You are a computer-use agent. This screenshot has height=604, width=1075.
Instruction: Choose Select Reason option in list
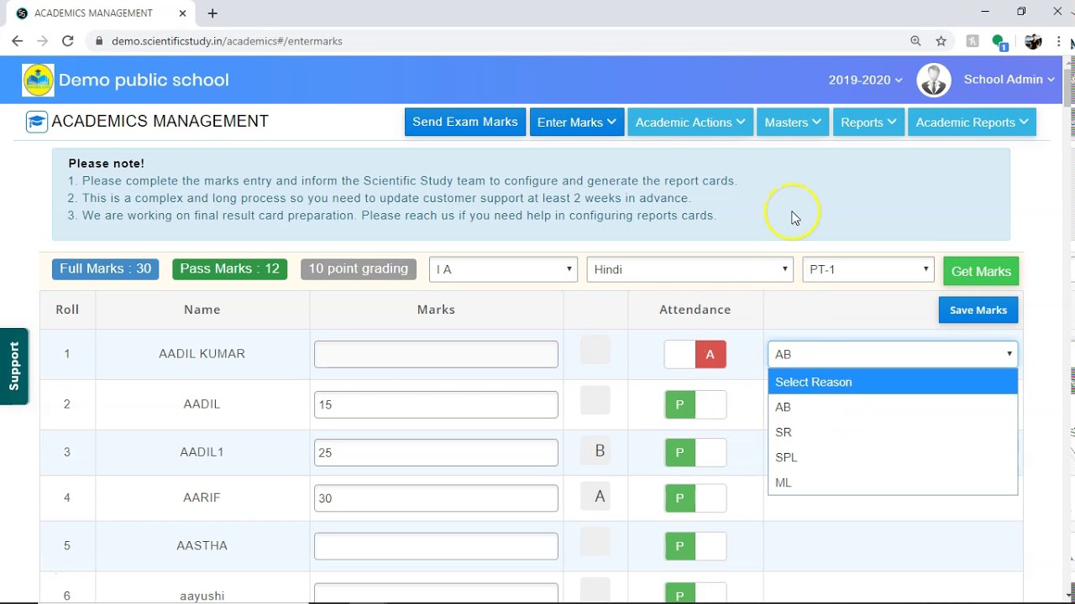[893, 382]
